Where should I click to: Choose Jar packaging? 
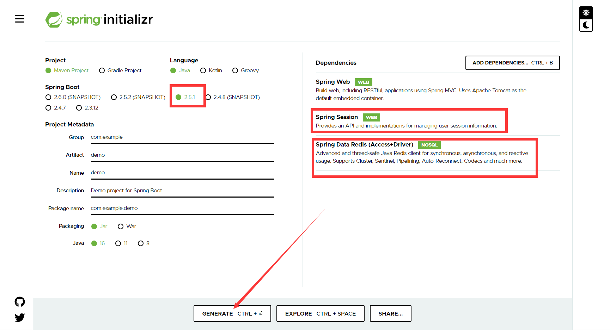[99, 226]
